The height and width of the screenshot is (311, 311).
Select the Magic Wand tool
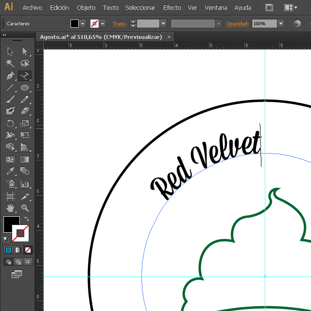[10, 63]
